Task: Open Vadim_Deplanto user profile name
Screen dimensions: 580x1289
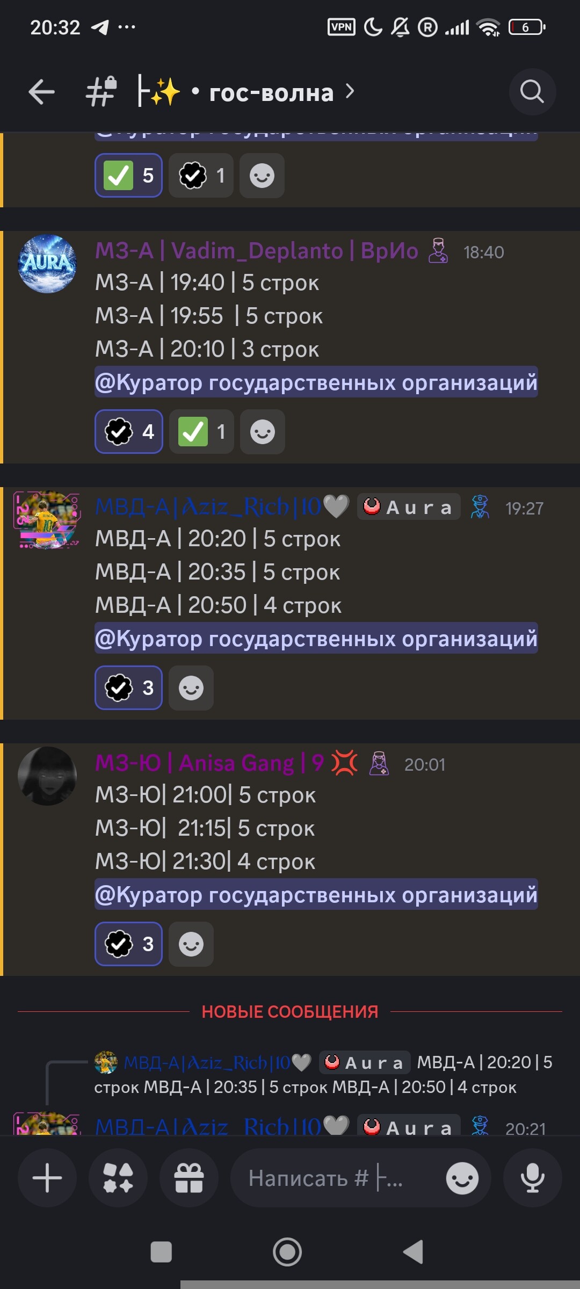Action: 257,251
